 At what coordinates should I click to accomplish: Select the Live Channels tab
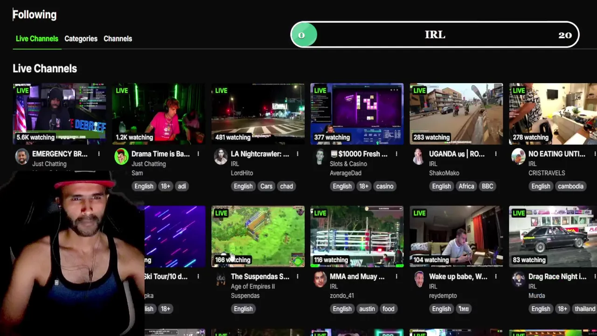(x=37, y=39)
